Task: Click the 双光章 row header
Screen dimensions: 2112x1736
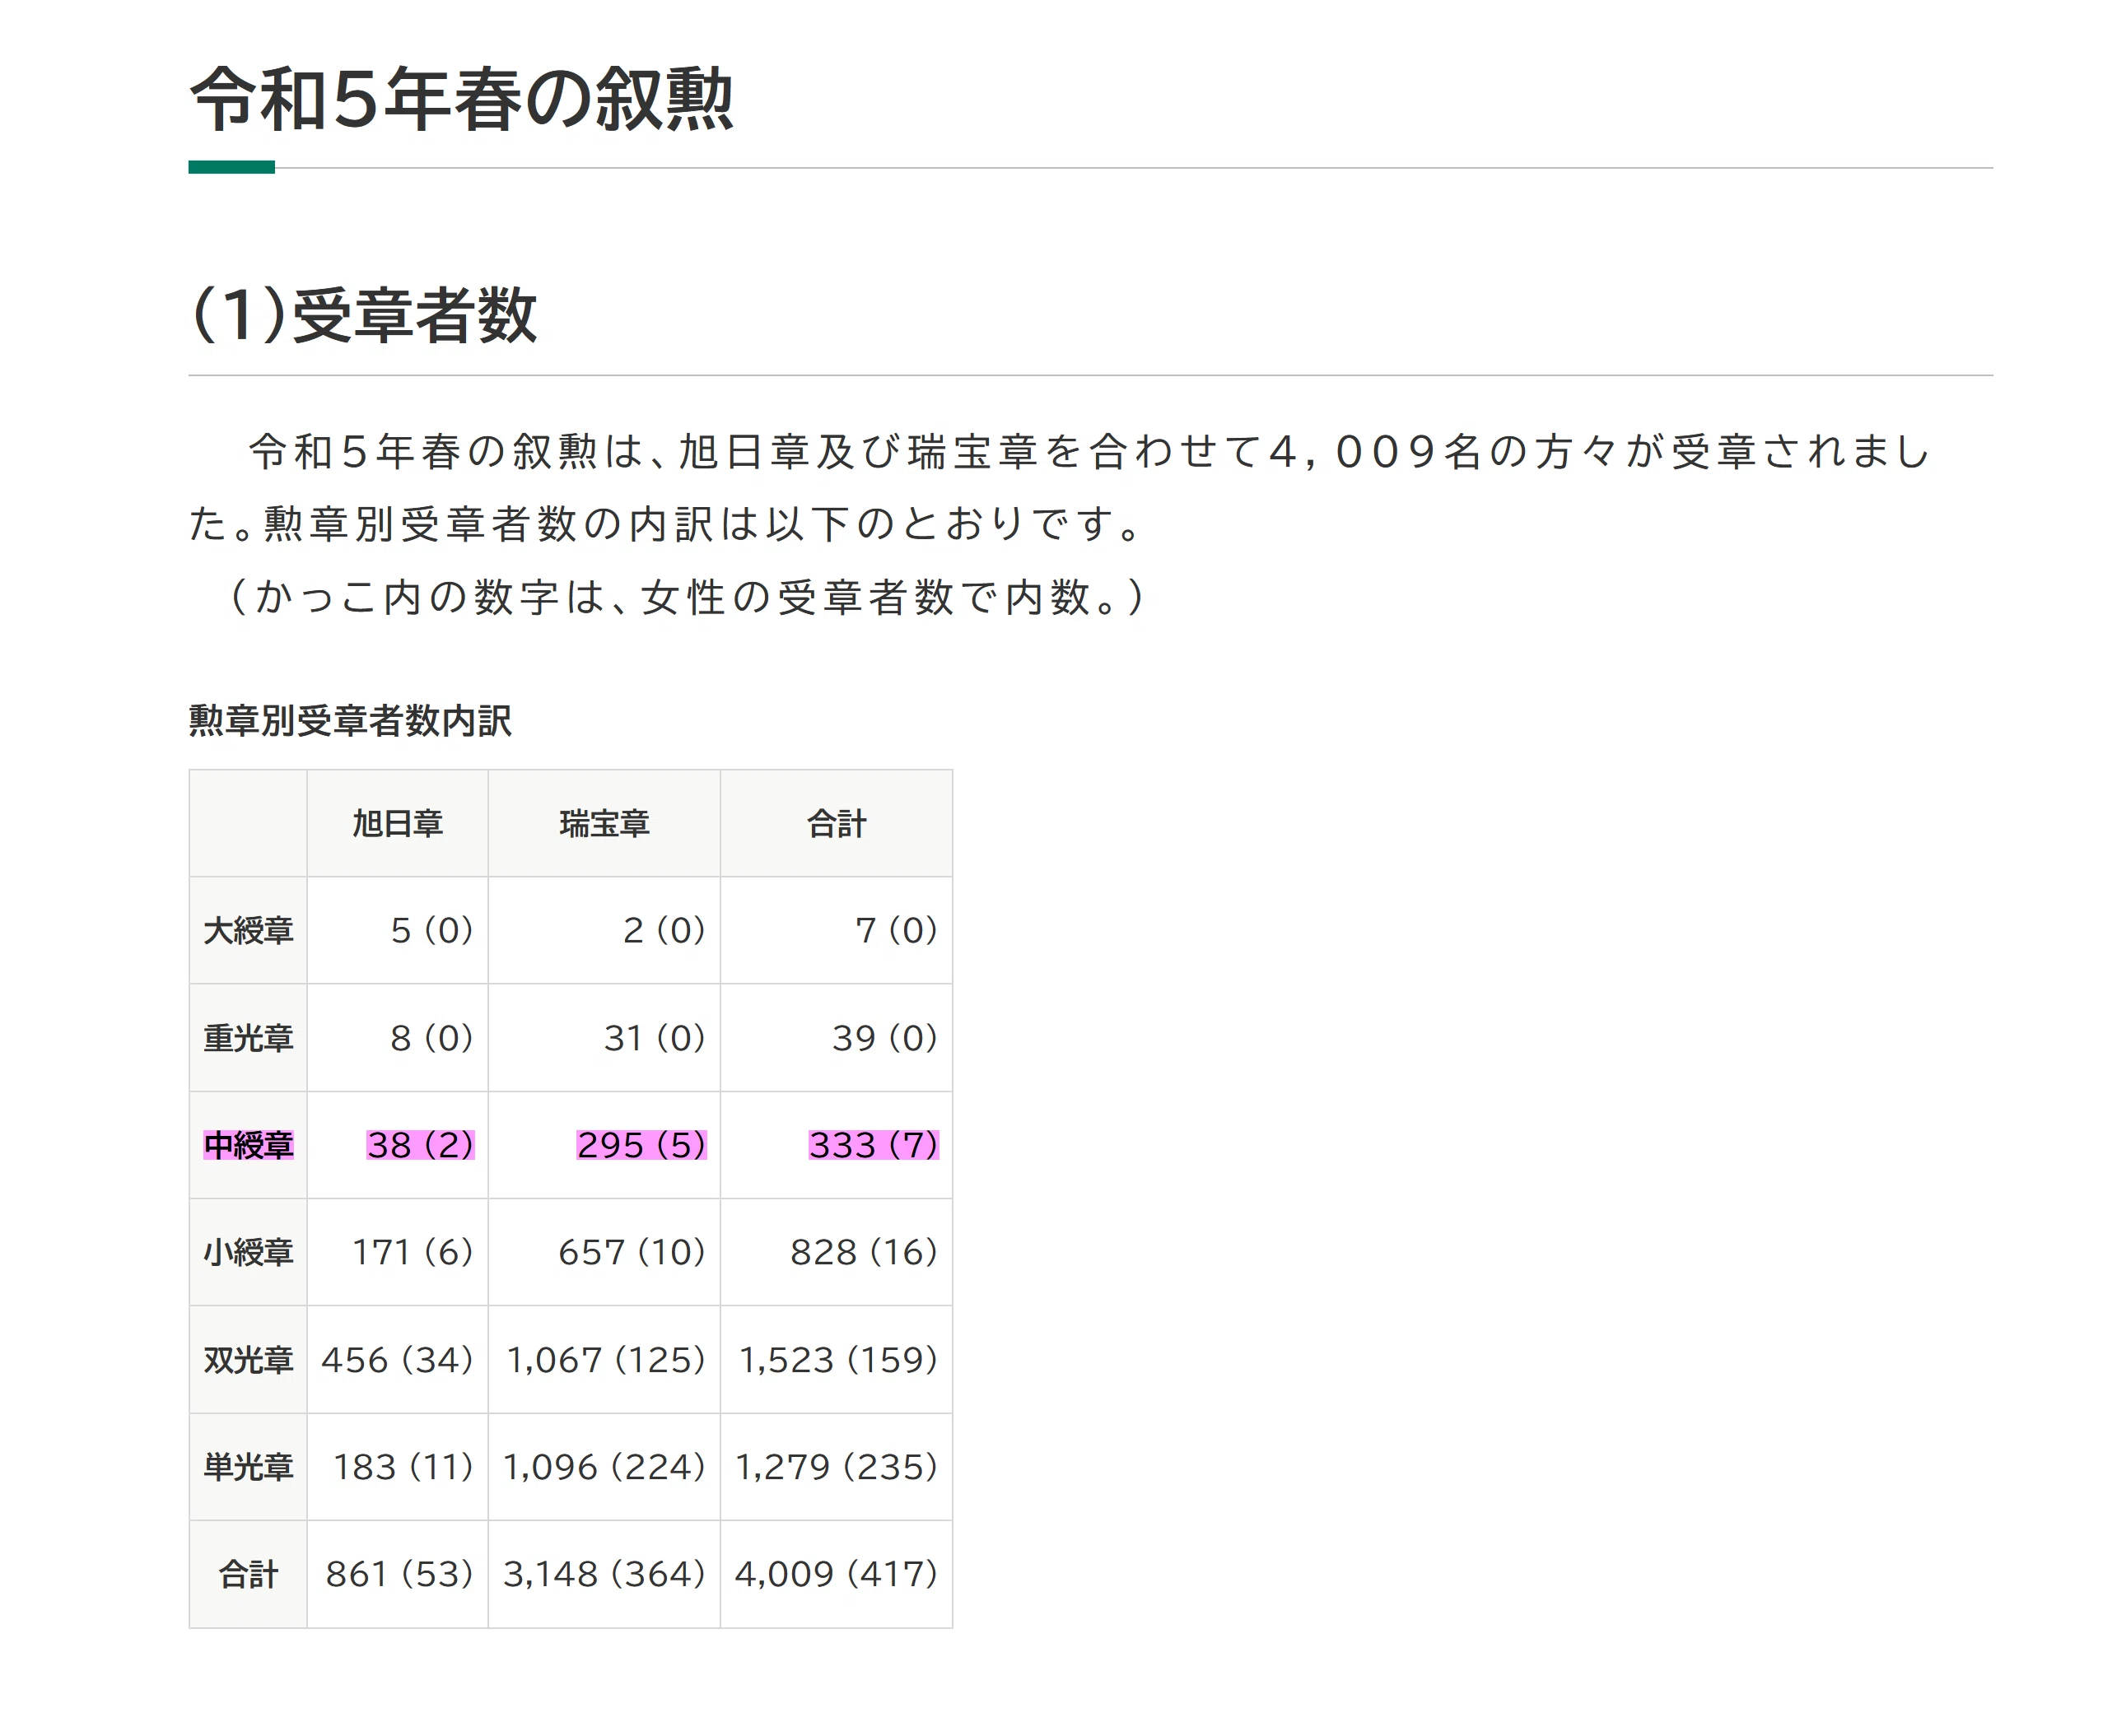Action: 248,1359
